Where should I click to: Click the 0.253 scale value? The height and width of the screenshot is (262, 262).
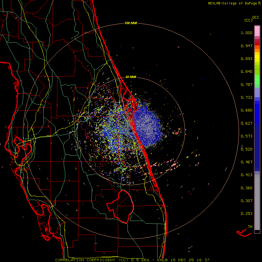(247, 214)
